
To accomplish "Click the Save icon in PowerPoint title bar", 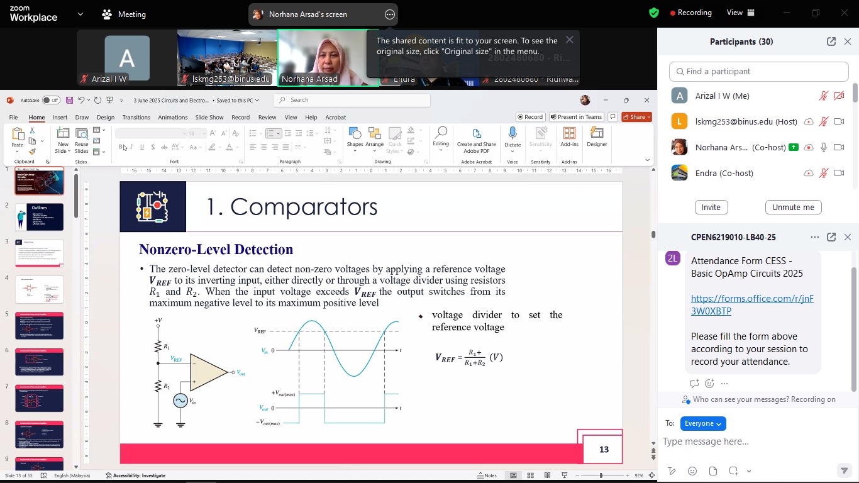I will coord(69,100).
